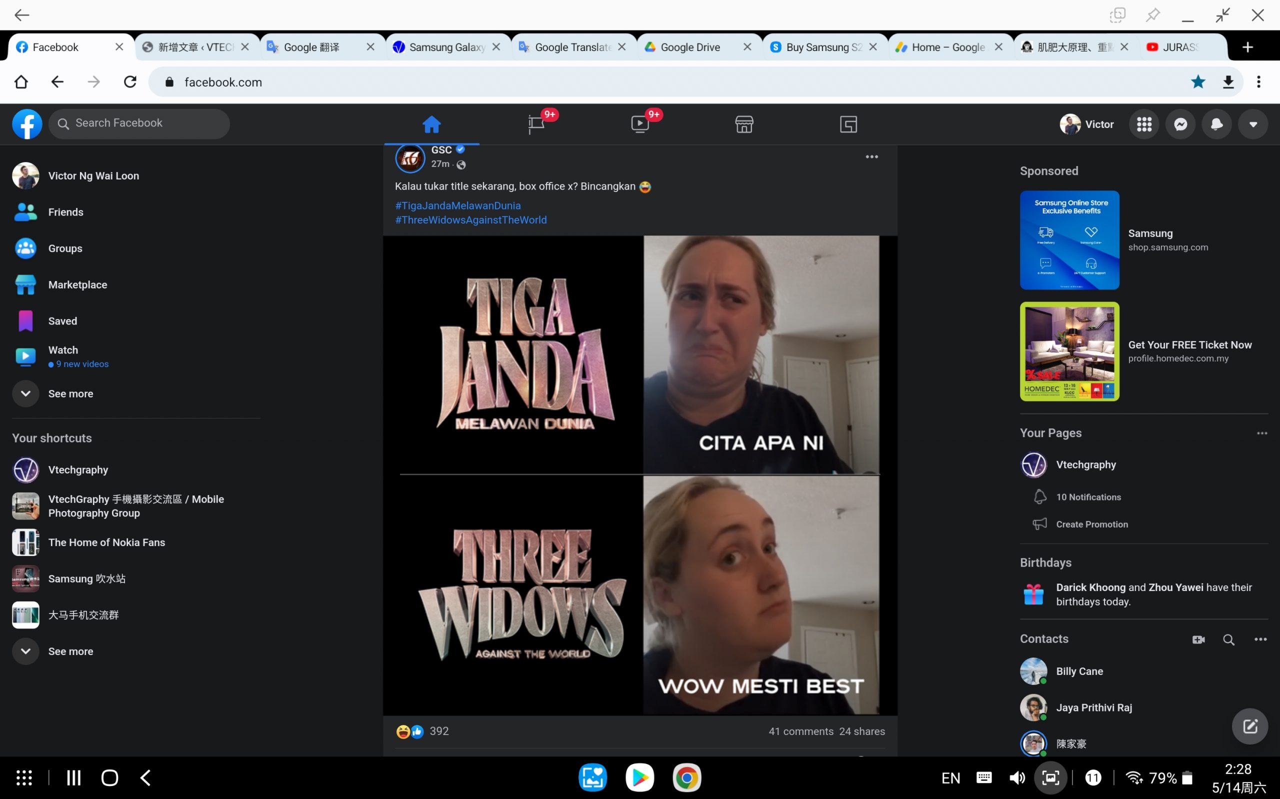Open VtechGraphy Mobile Photography Group shortcut
This screenshot has width=1280, height=799.
point(136,505)
